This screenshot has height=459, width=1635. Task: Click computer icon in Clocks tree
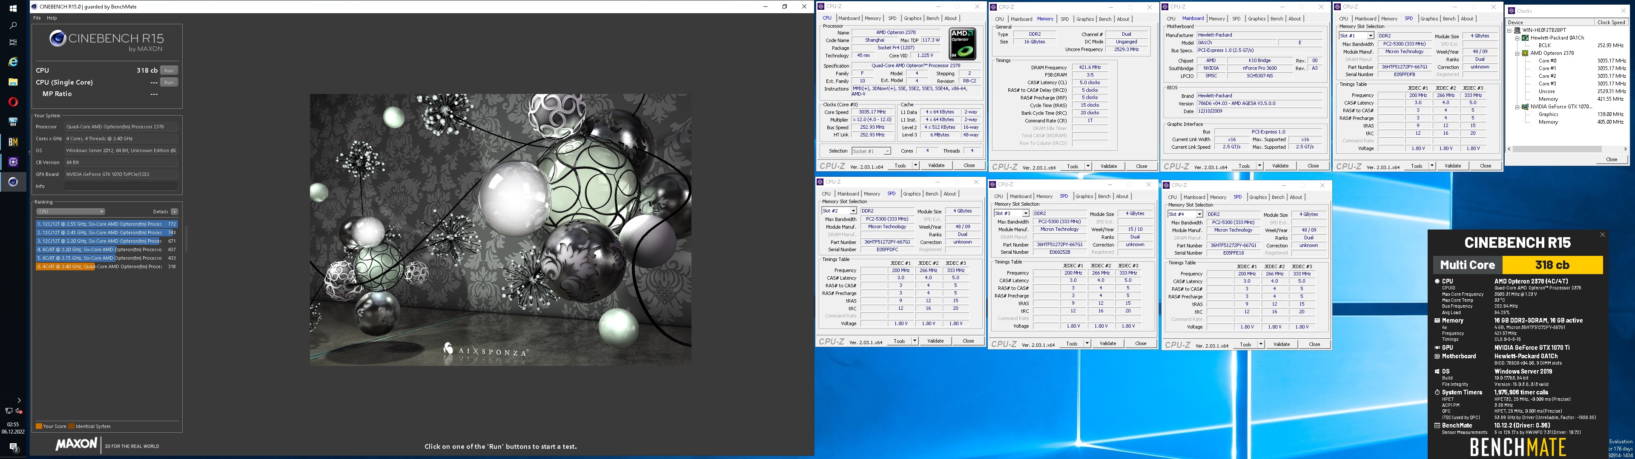[1517, 30]
